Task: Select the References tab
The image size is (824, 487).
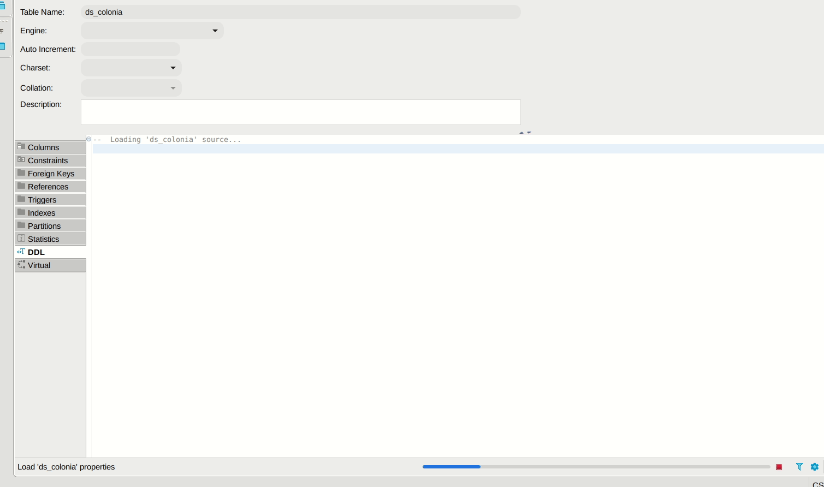Action: coord(48,186)
